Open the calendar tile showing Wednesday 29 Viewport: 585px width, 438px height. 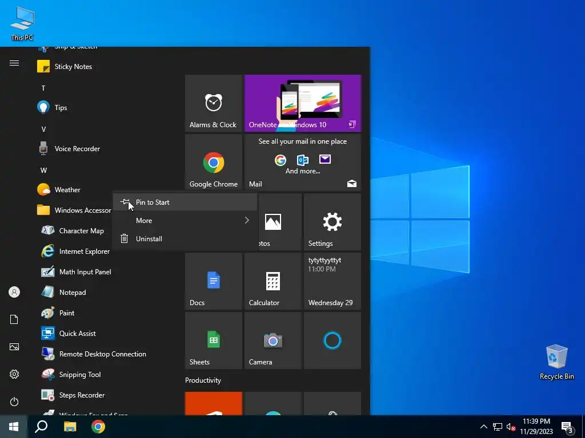tap(332, 281)
